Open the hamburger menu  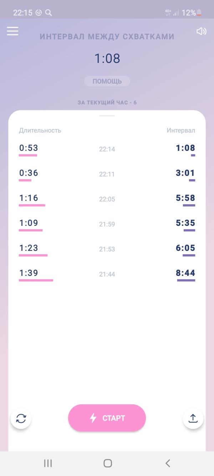coord(12,31)
